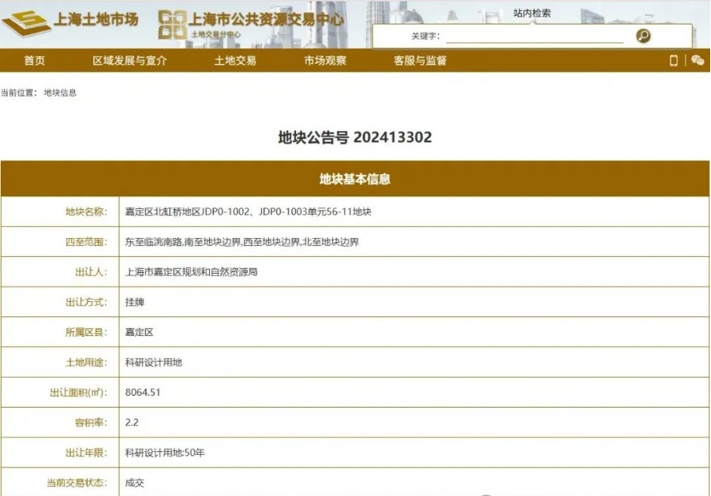Click the 地块信息 breadcrumb

(x=60, y=93)
